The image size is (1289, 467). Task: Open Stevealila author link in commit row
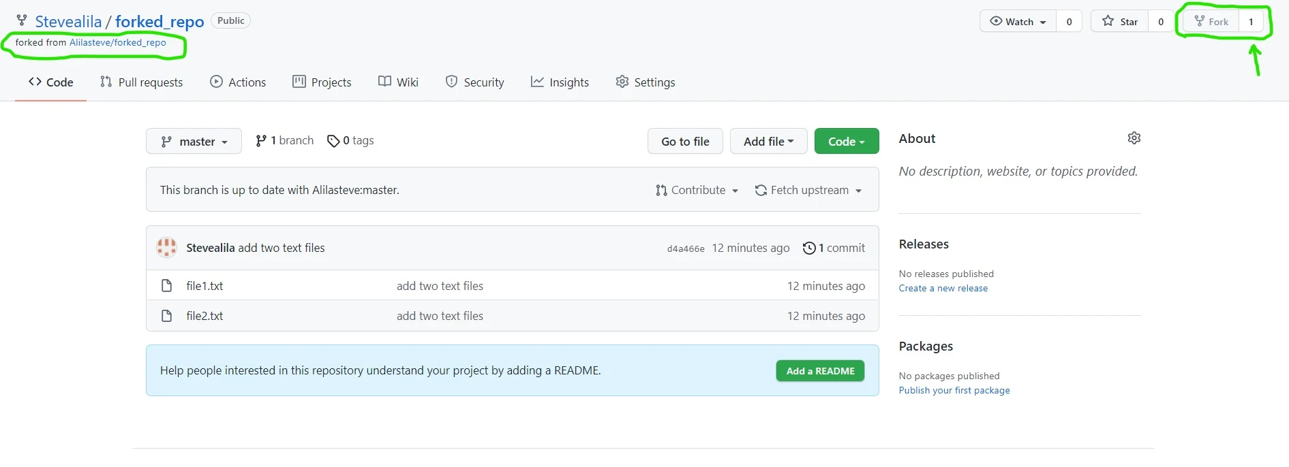[210, 248]
